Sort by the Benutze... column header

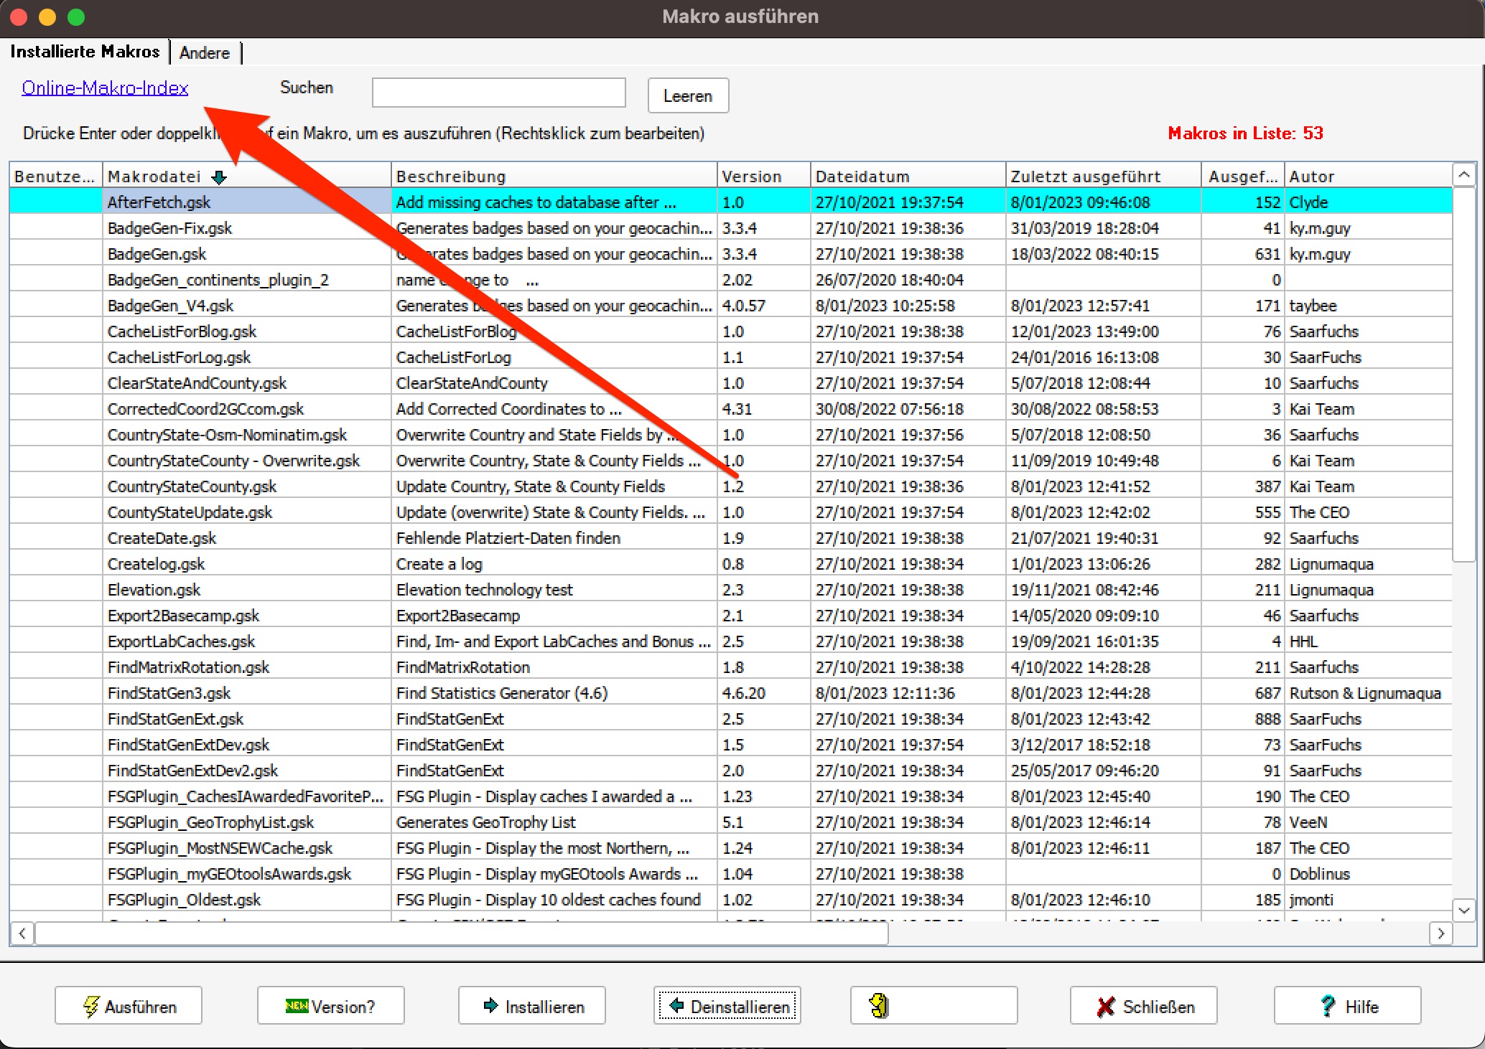[x=56, y=176]
